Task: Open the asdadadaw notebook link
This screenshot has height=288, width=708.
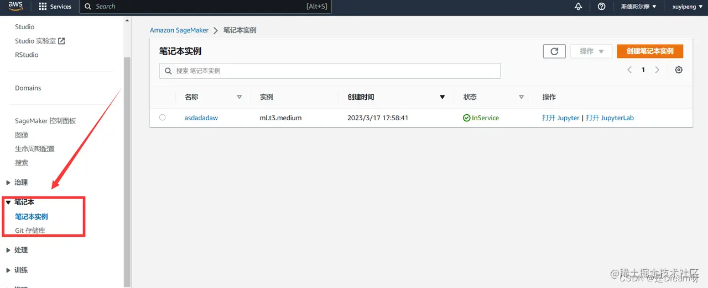Action: tap(202, 118)
